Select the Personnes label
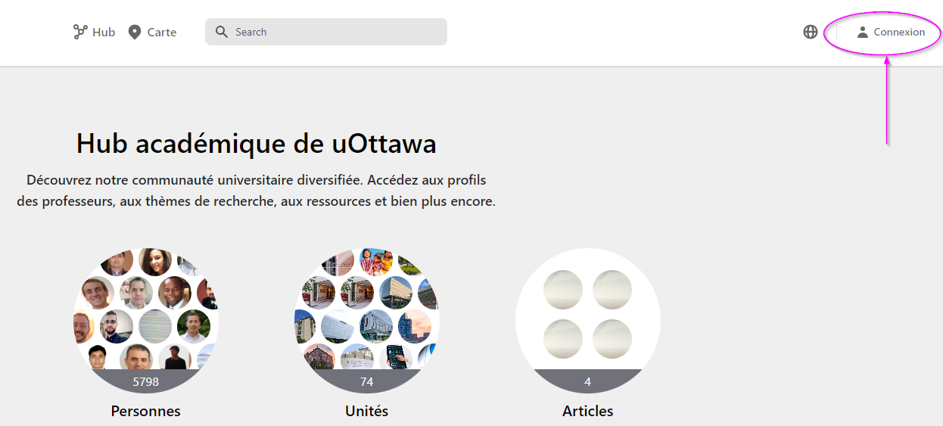The width and height of the screenshot is (943, 426). [x=146, y=411]
